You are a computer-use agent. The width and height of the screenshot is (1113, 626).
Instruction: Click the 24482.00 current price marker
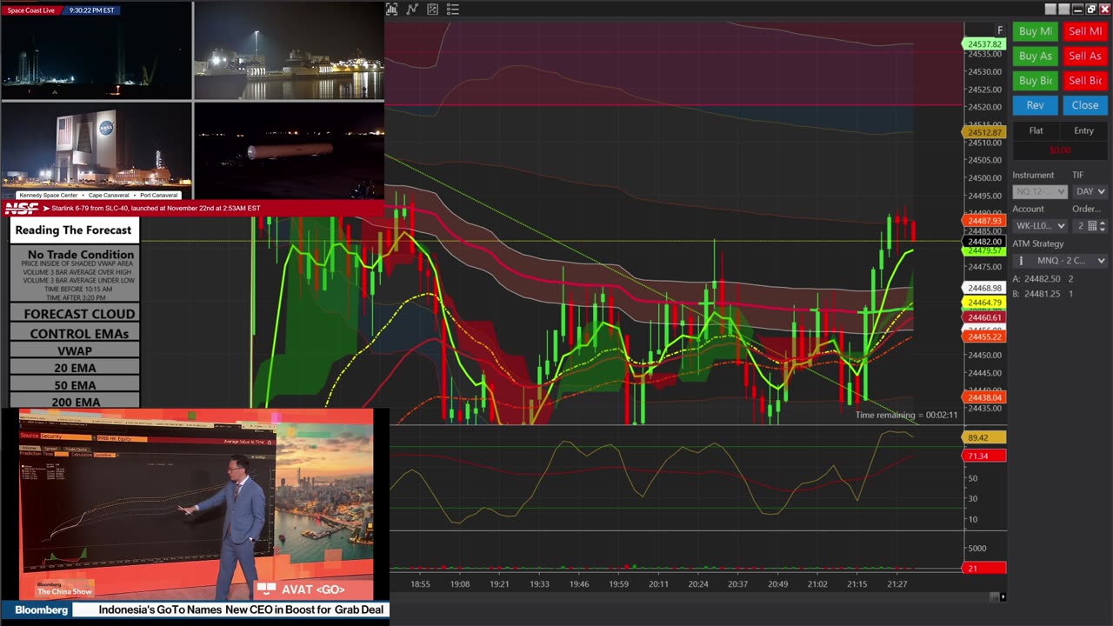click(x=984, y=242)
